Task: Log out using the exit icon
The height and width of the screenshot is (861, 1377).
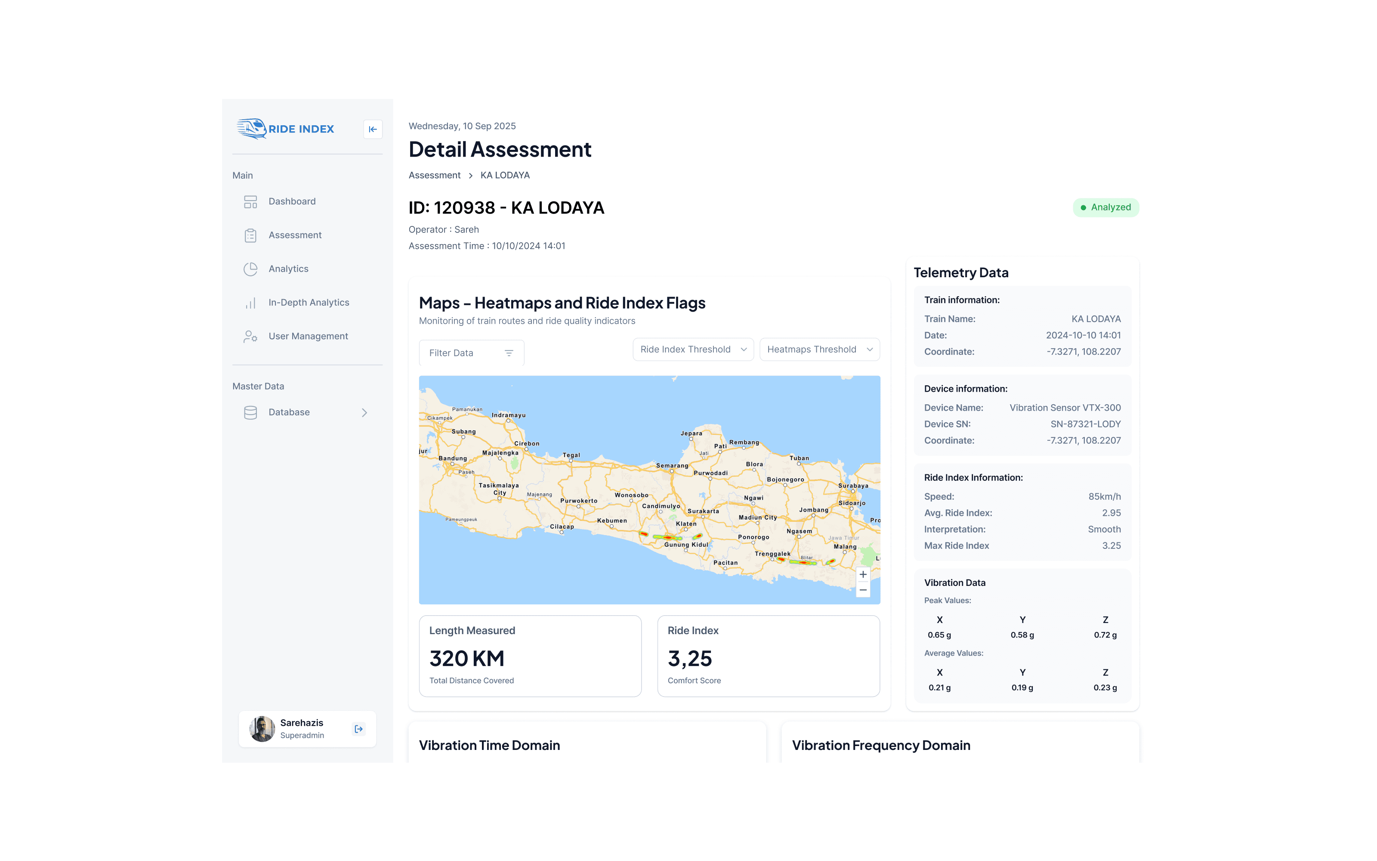Action: pyautogui.click(x=358, y=729)
